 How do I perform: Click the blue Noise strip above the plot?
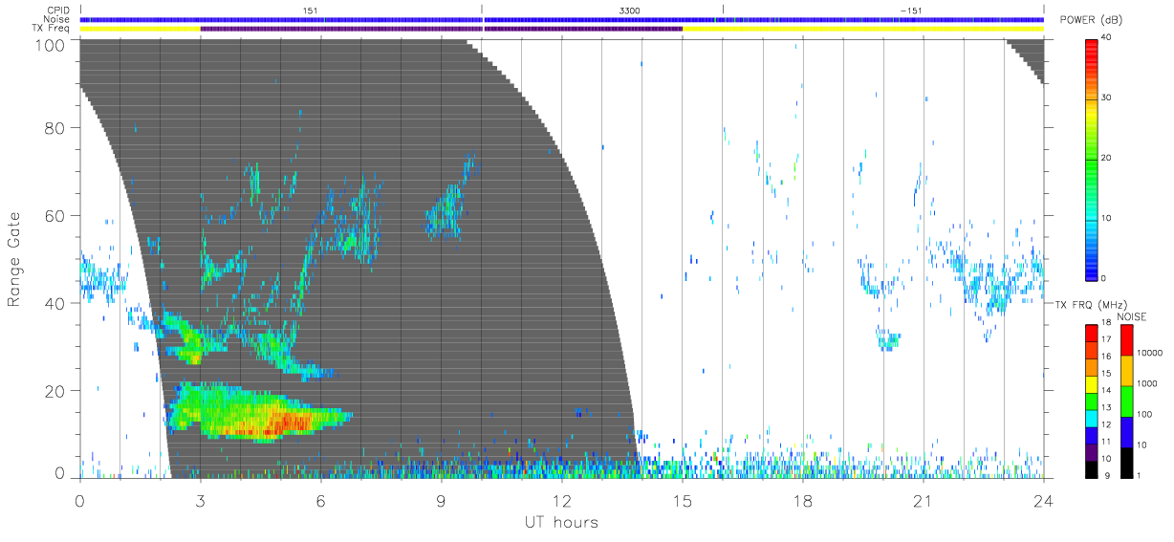561,19
